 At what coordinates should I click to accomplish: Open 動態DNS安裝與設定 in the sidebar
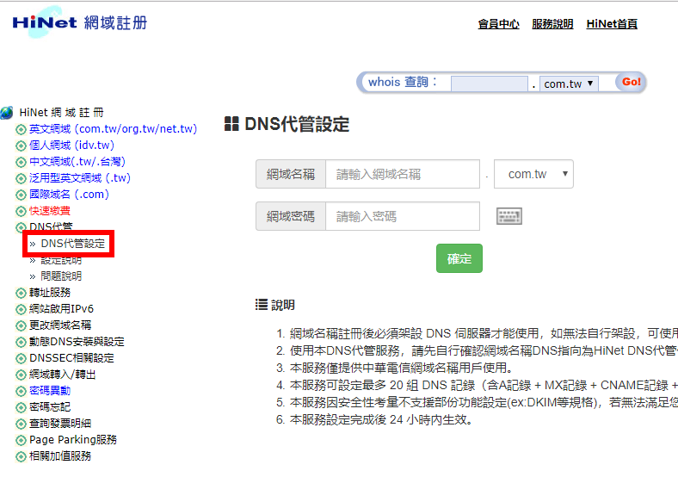coord(77,342)
